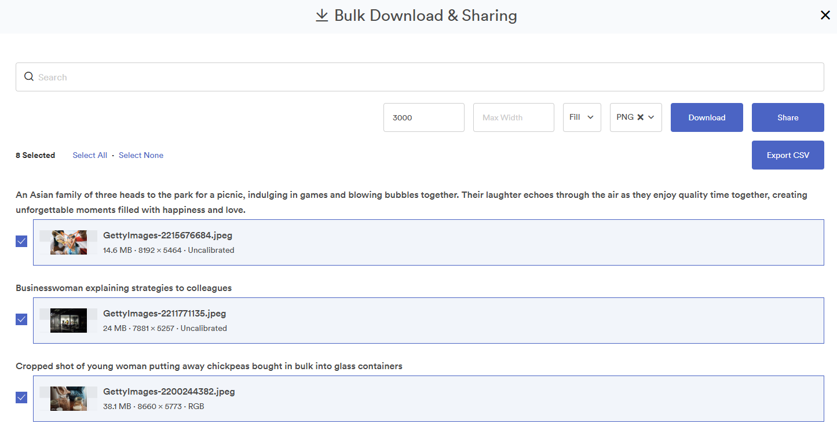The image size is (837, 427).
Task: Click caption about woman putting away chickpeas
Action: [209, 366]
